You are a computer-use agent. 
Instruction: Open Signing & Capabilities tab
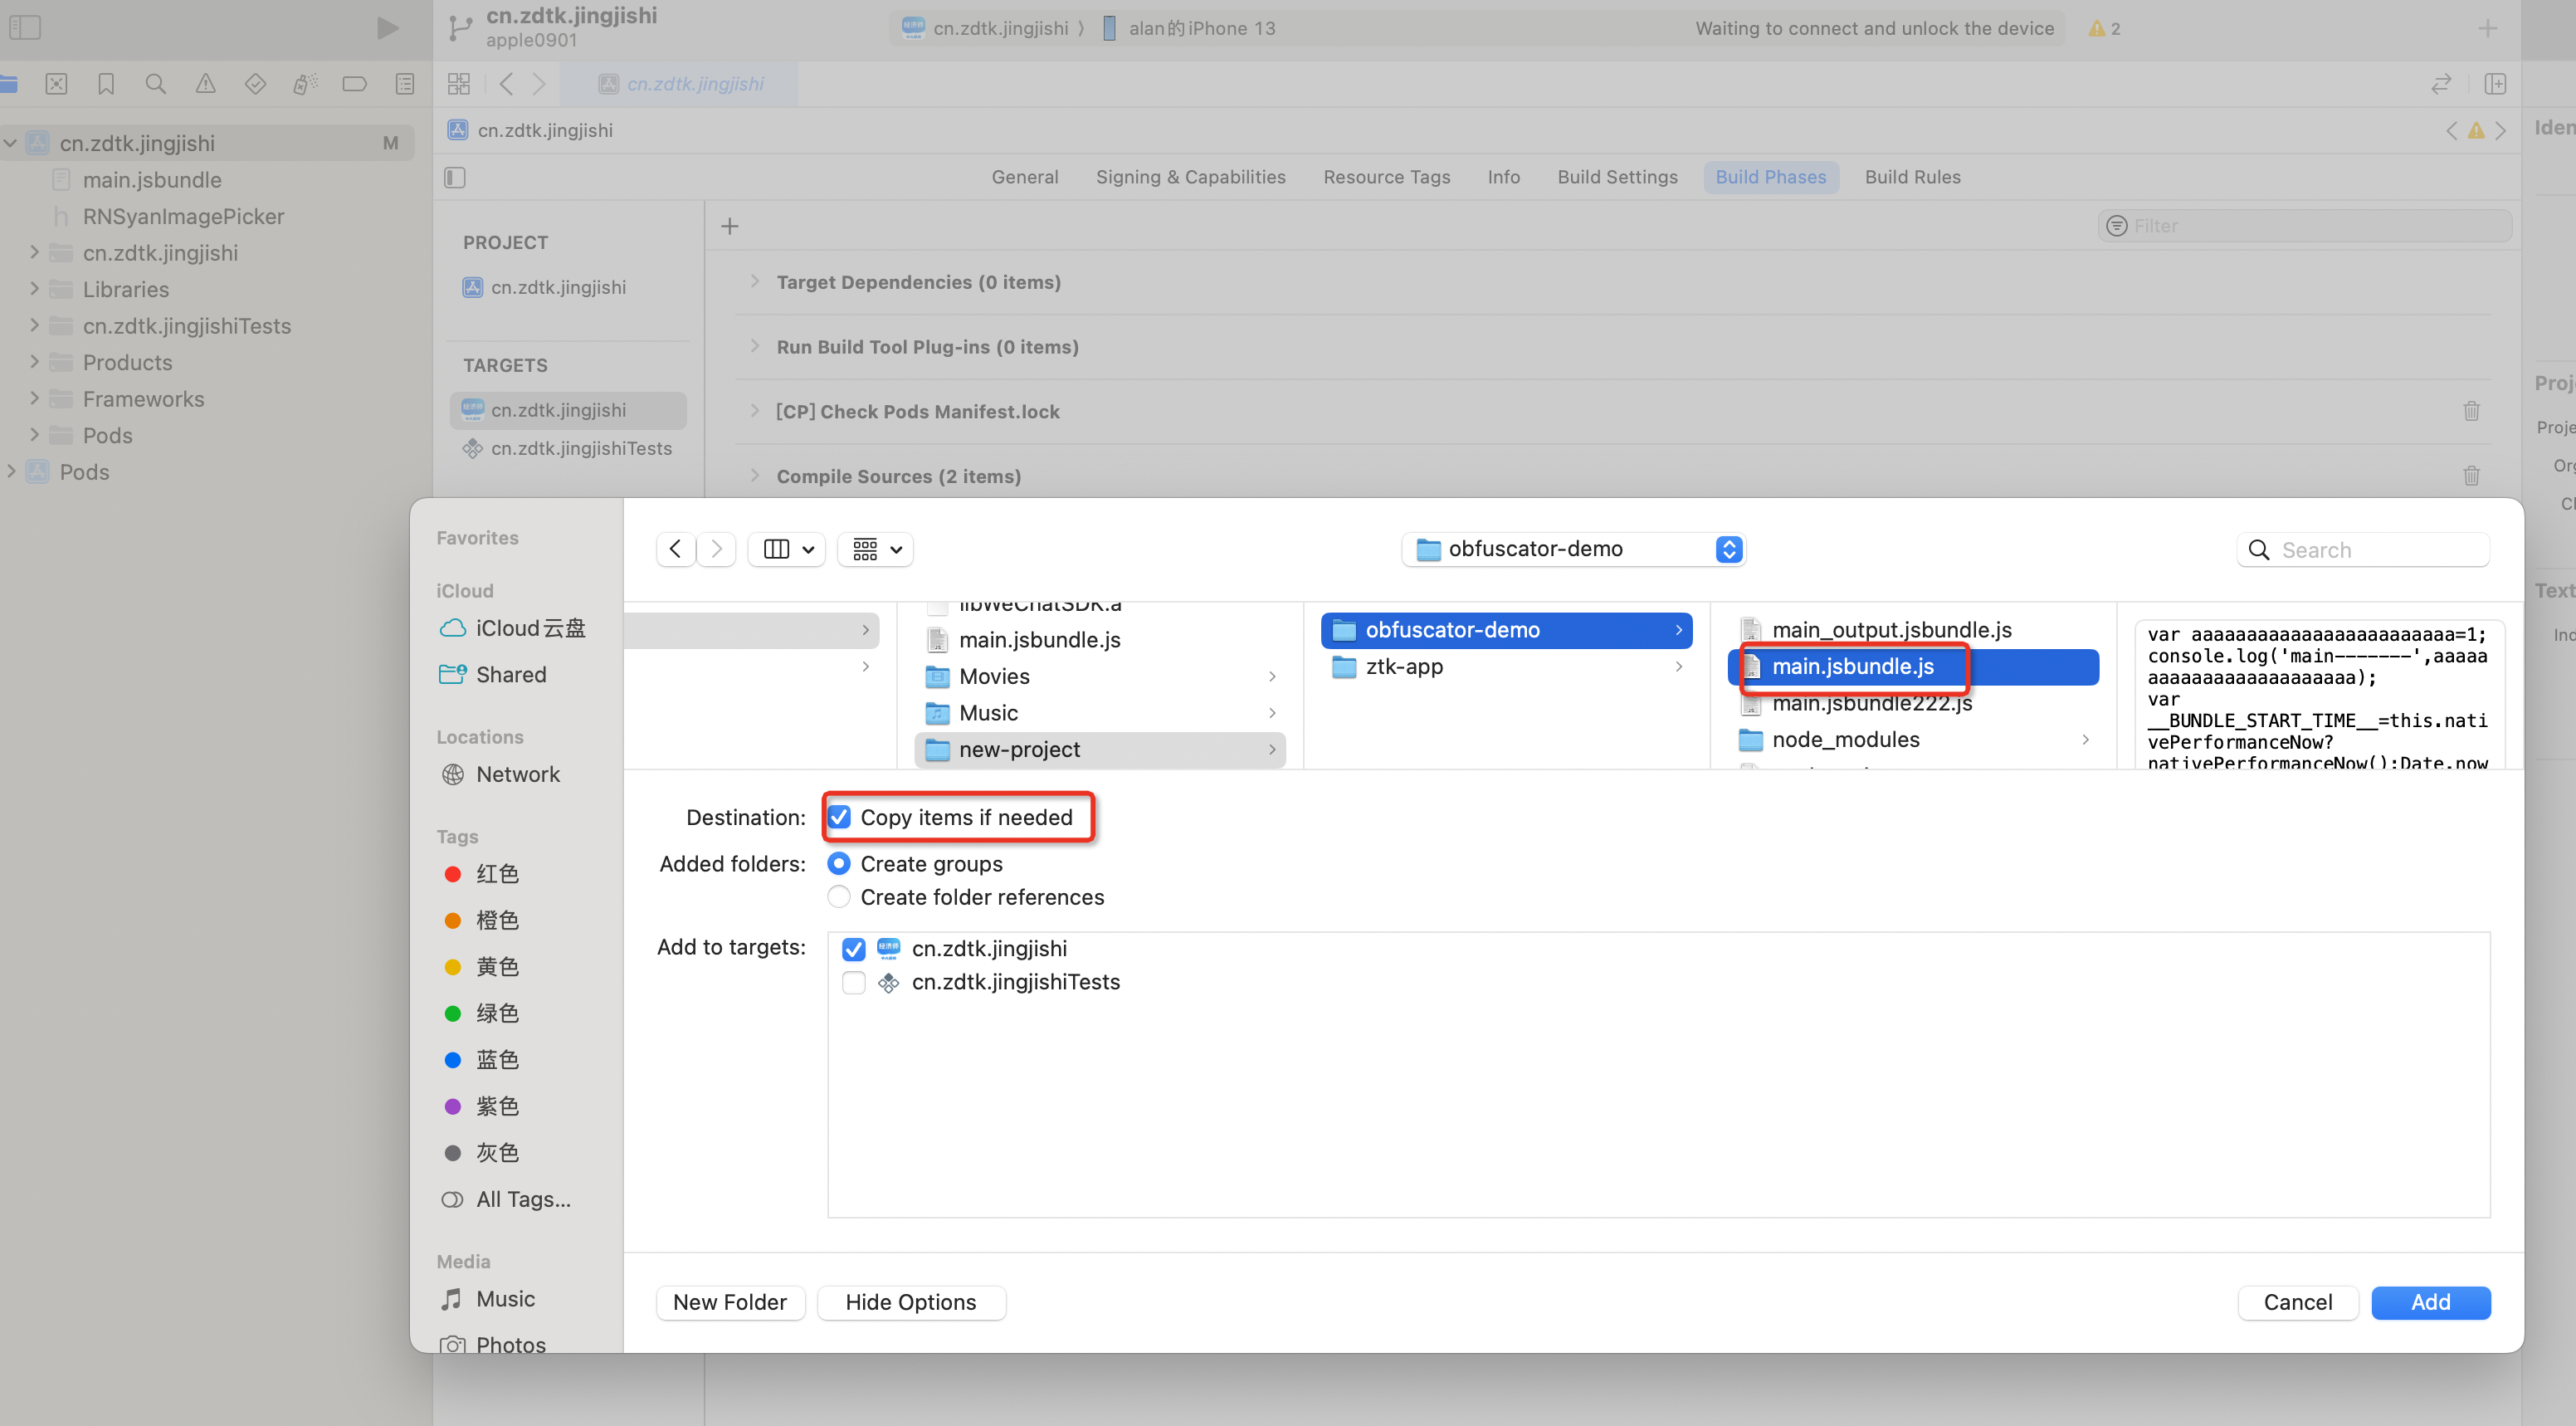pos(1190,177)
